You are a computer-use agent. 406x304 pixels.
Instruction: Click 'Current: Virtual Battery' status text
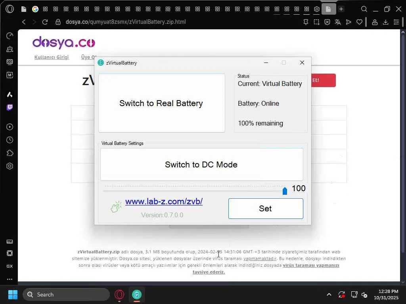pyautogui.click(x=270, y=84)
